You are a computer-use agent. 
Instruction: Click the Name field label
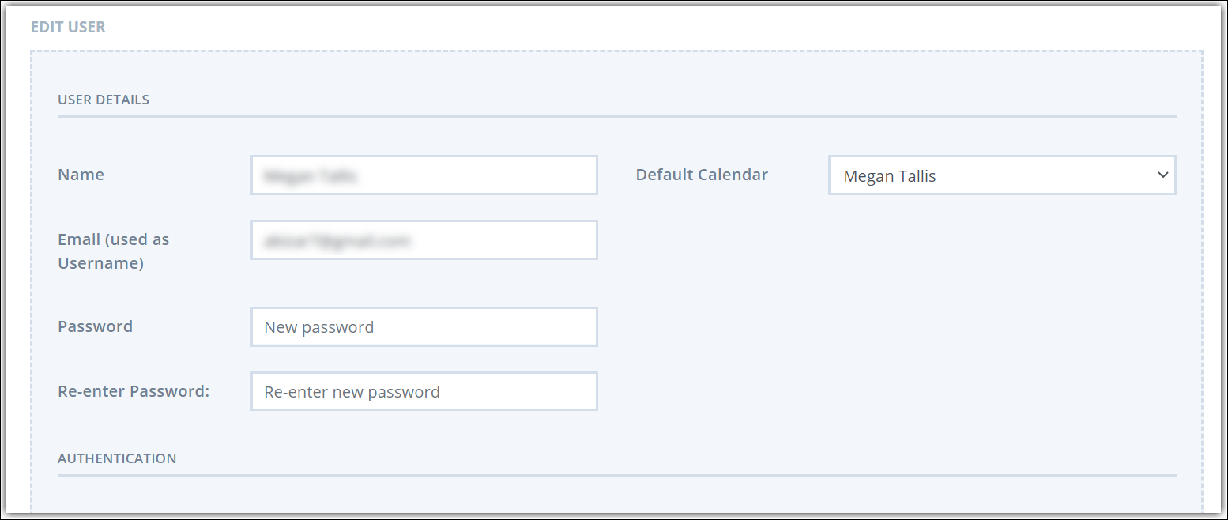click(81, 175)
